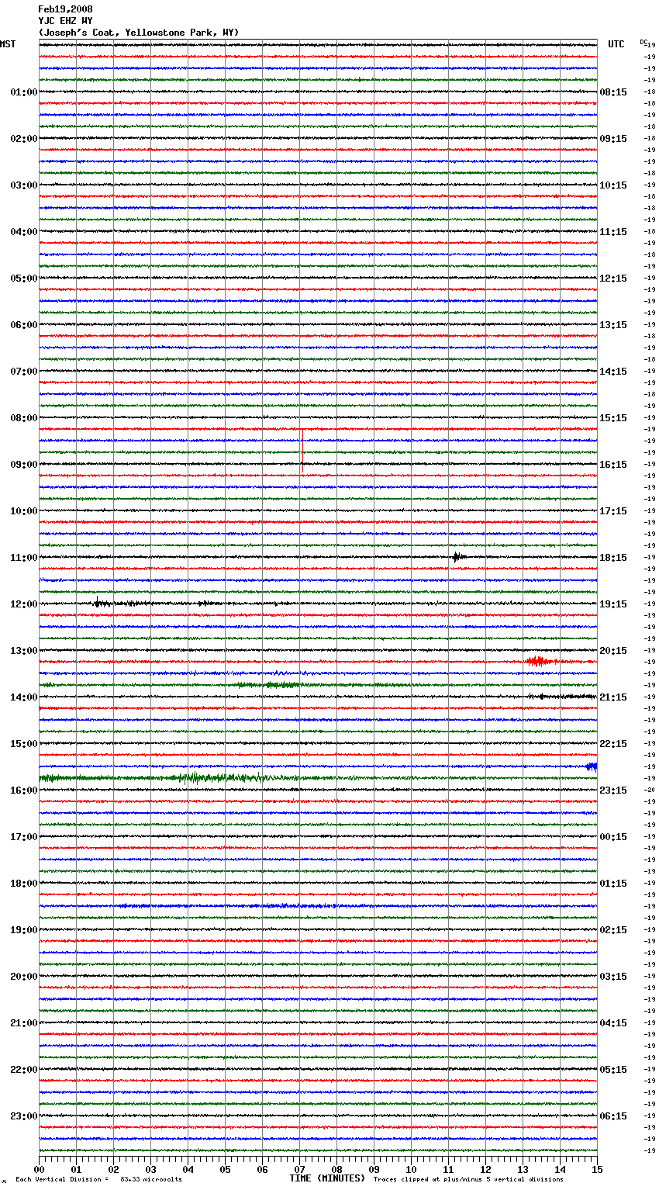The image size is (659, 1190).
Task: Select the 15:15 UTC time label
Action: 613,418
